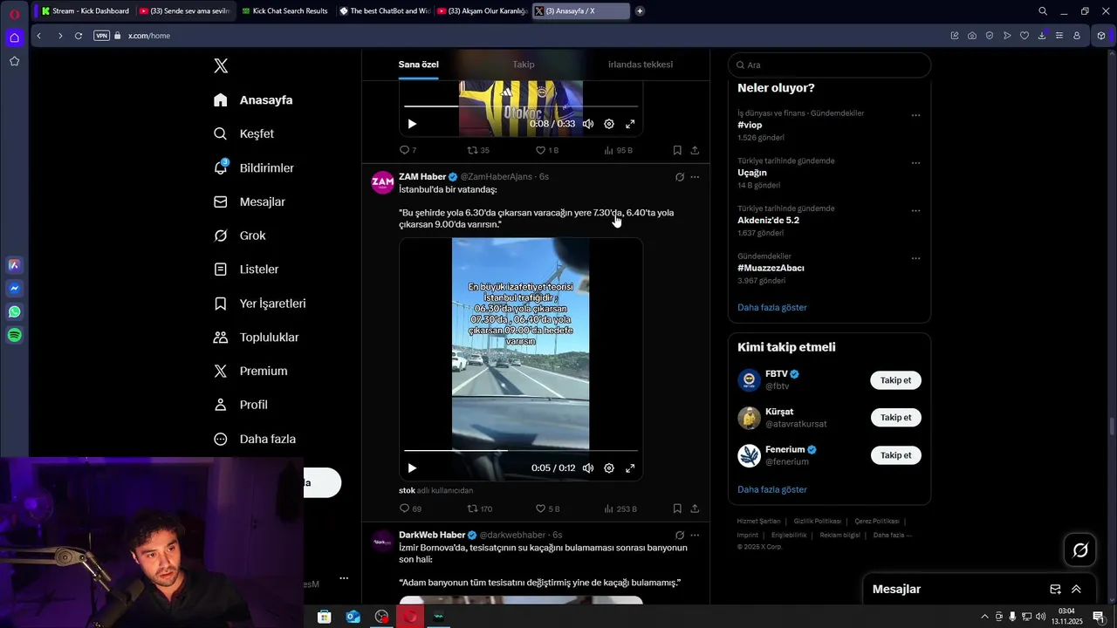Follow FBTV with Takip et
This screenshot has width=1117, height=628.
895,380
